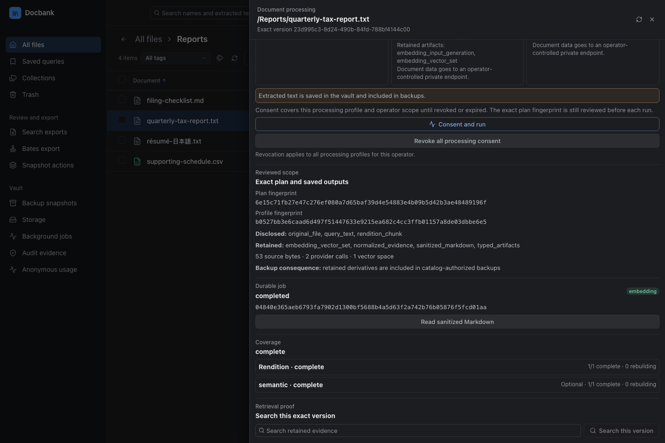
Task: Open Collections in the sidebar
Action: pyautogui.click(x=53, y=78)
